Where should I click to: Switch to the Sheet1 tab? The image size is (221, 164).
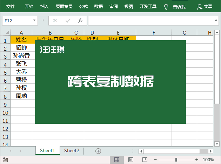(47, 150)
